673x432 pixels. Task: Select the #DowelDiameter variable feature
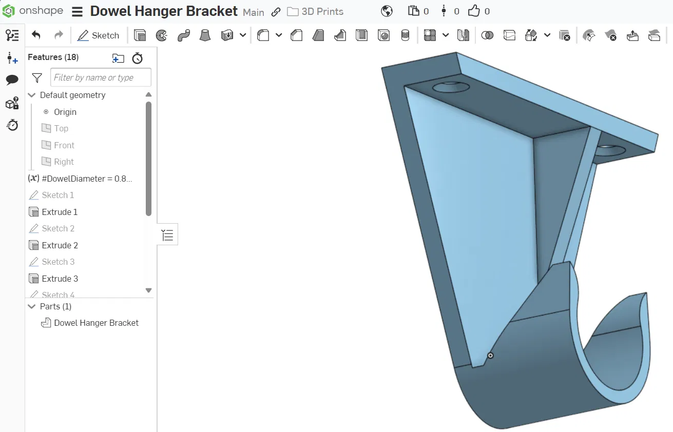80,179
